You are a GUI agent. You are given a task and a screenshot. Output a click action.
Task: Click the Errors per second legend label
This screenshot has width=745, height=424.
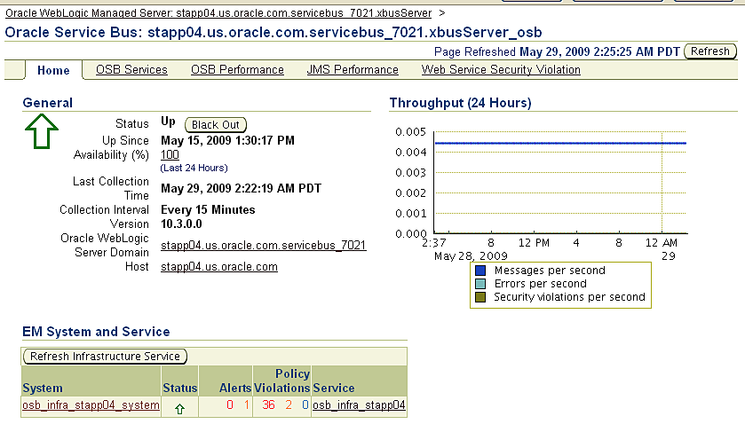[540, 284]
